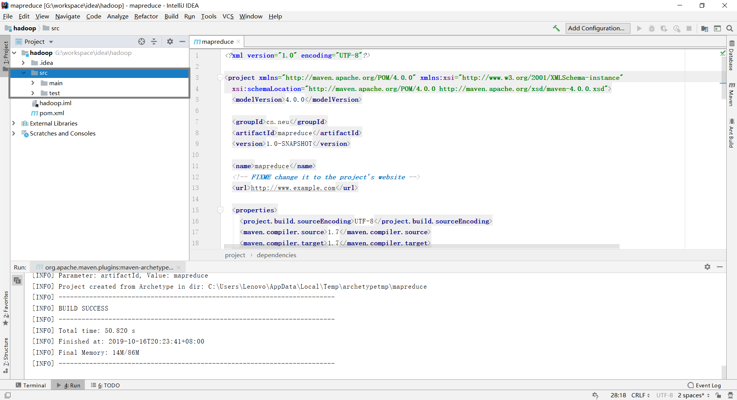Open the Ant Build tool window
737x400 pixels.
[x=732, y=133]
